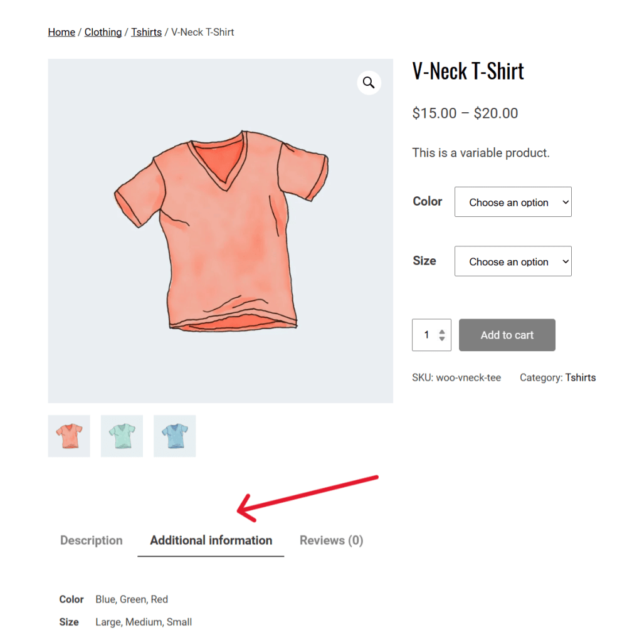Screen dimensions: 637x642
Task: Switch to the Description tab
Action: [x=91, y=540]
